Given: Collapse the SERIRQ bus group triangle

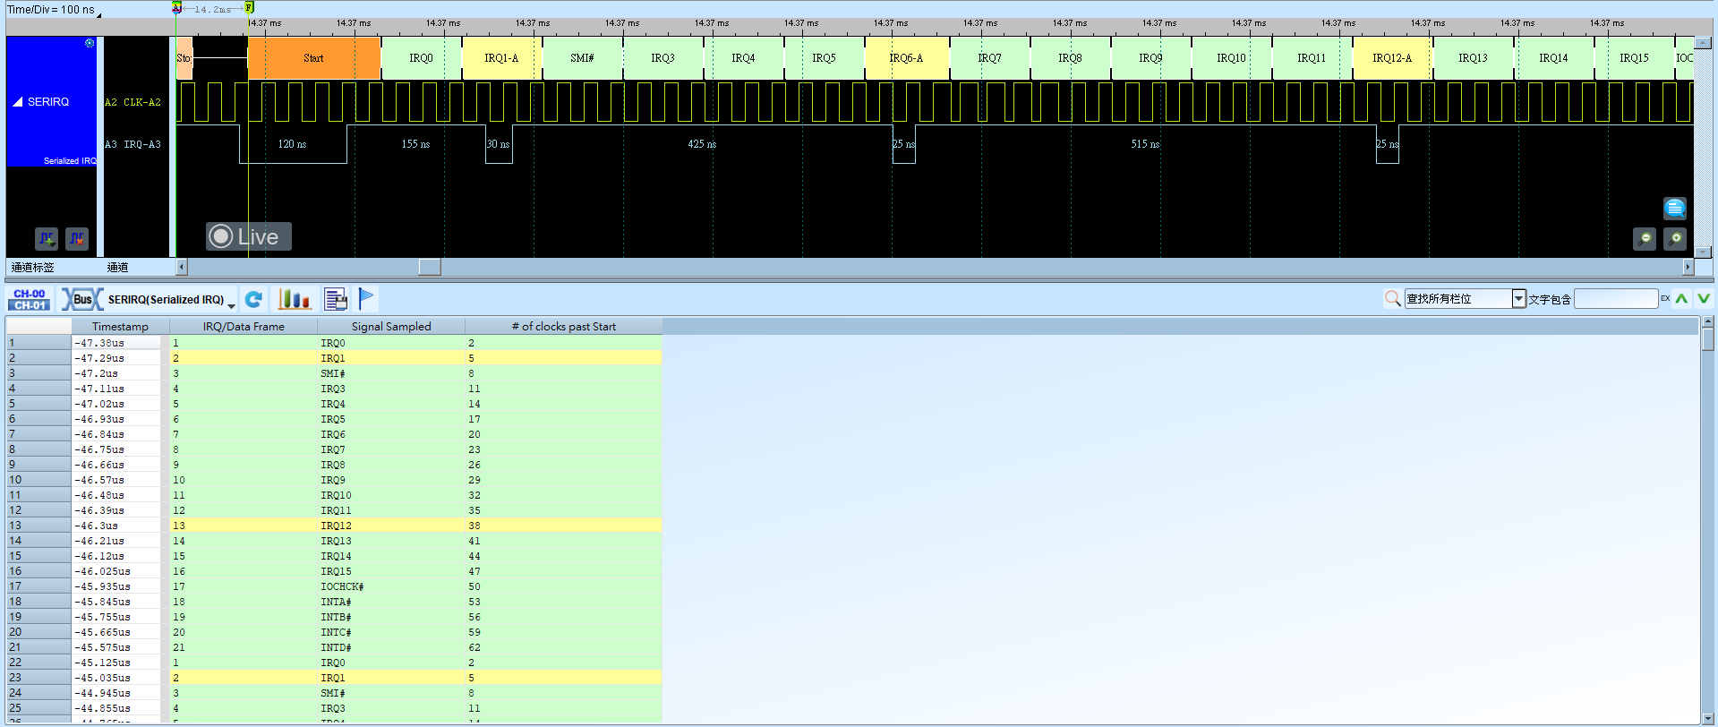Looking at the screenshot, I should [x=17, y=102].
